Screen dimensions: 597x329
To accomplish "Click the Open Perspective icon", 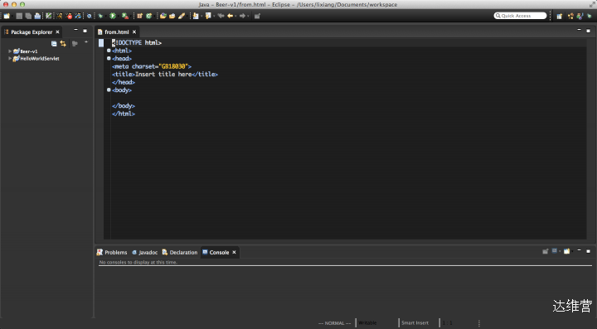I will (x=560, y=16).
